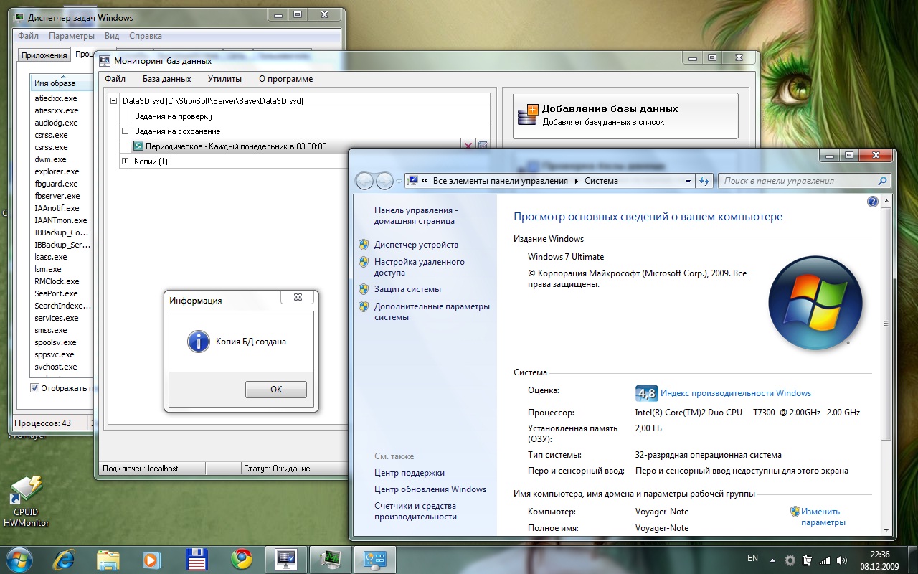Click the periodic task schedule icon
The image size is (918, 574).
(138, 146)
